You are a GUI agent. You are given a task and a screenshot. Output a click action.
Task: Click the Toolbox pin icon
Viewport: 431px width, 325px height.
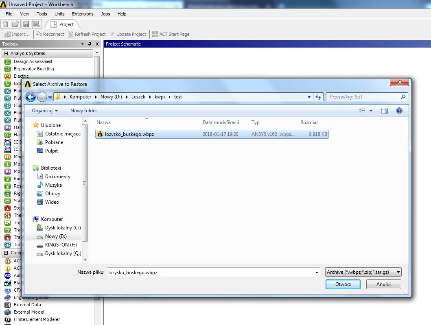pos(90,44)
